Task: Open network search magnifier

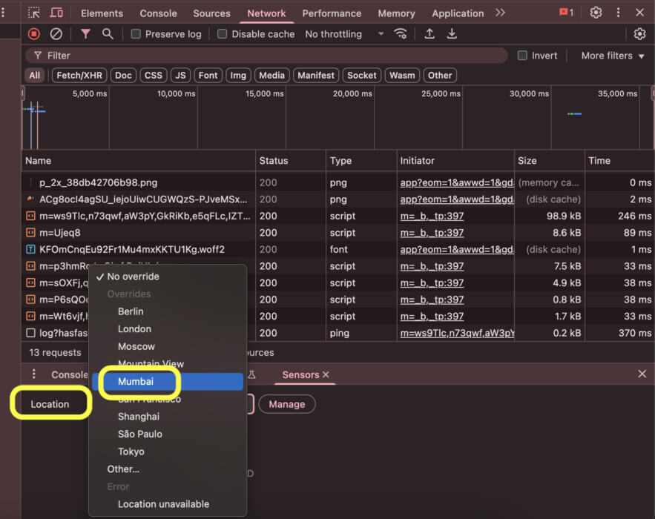Action: [x=108, y=34]
